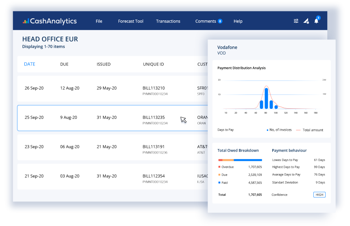The width and height of the screenshot is (350, 226).
Task: Click unique ID BILL112354
Action: [153, 176]
